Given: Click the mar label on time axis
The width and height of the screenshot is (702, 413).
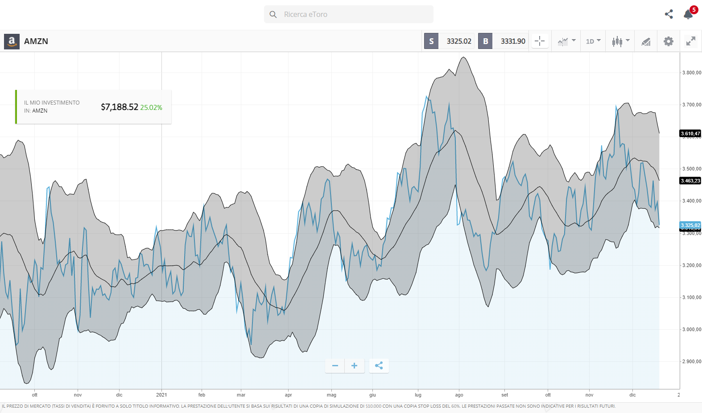Looking at the screenshot, I should point(241,395).
